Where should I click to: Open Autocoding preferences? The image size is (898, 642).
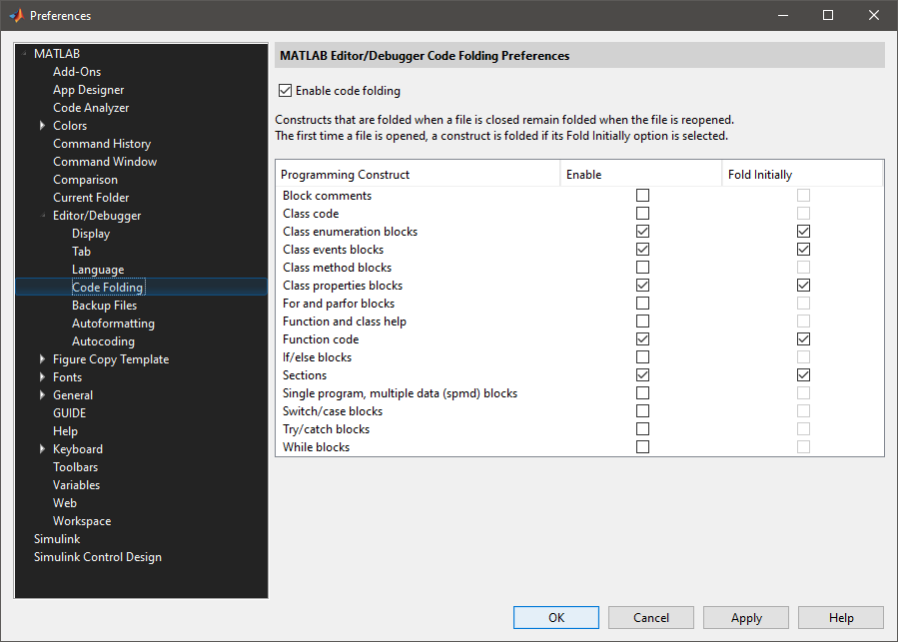coord(103,341)
